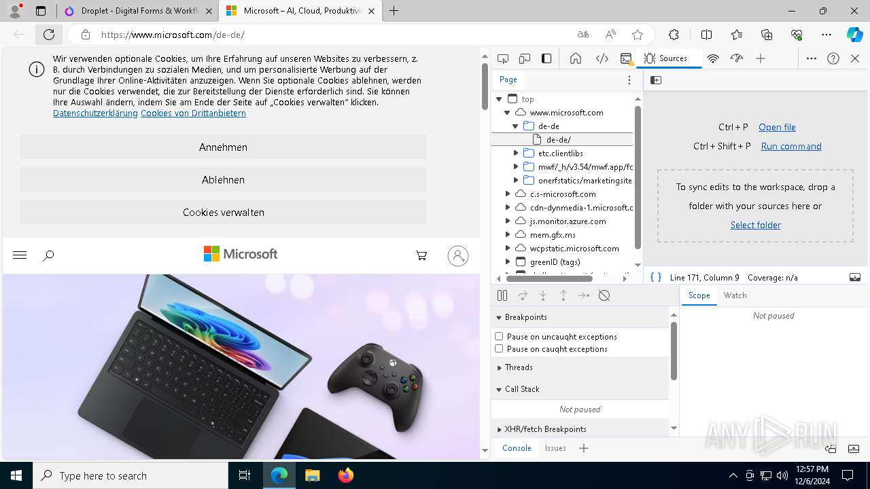The width and height of the screenshot is (870, 489).
Task: Toggle the DevTools activity bar dock icon
Action: [546, 58]
